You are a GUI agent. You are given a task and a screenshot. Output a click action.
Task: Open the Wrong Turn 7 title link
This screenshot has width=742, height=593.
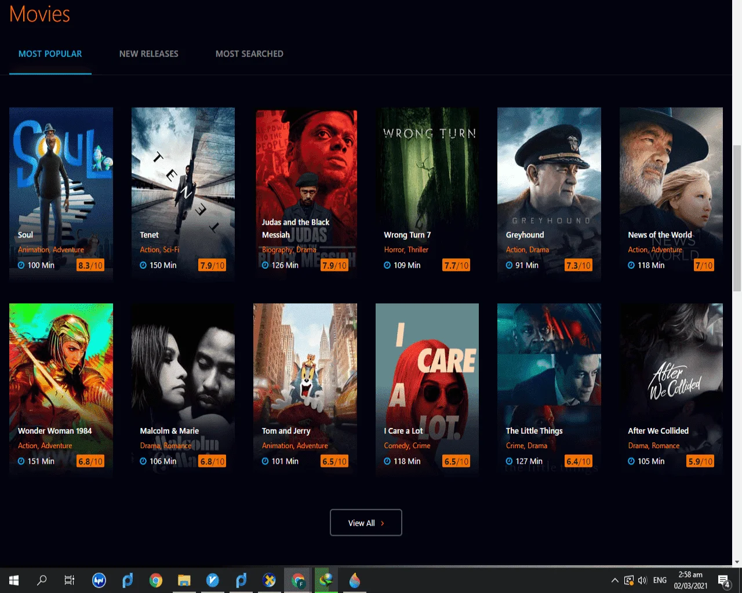(408, 235)
